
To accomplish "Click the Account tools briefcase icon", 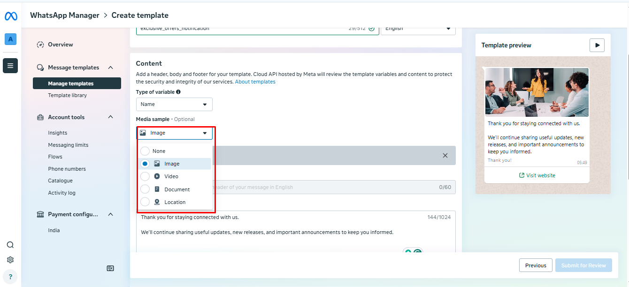I will point(40,117).
